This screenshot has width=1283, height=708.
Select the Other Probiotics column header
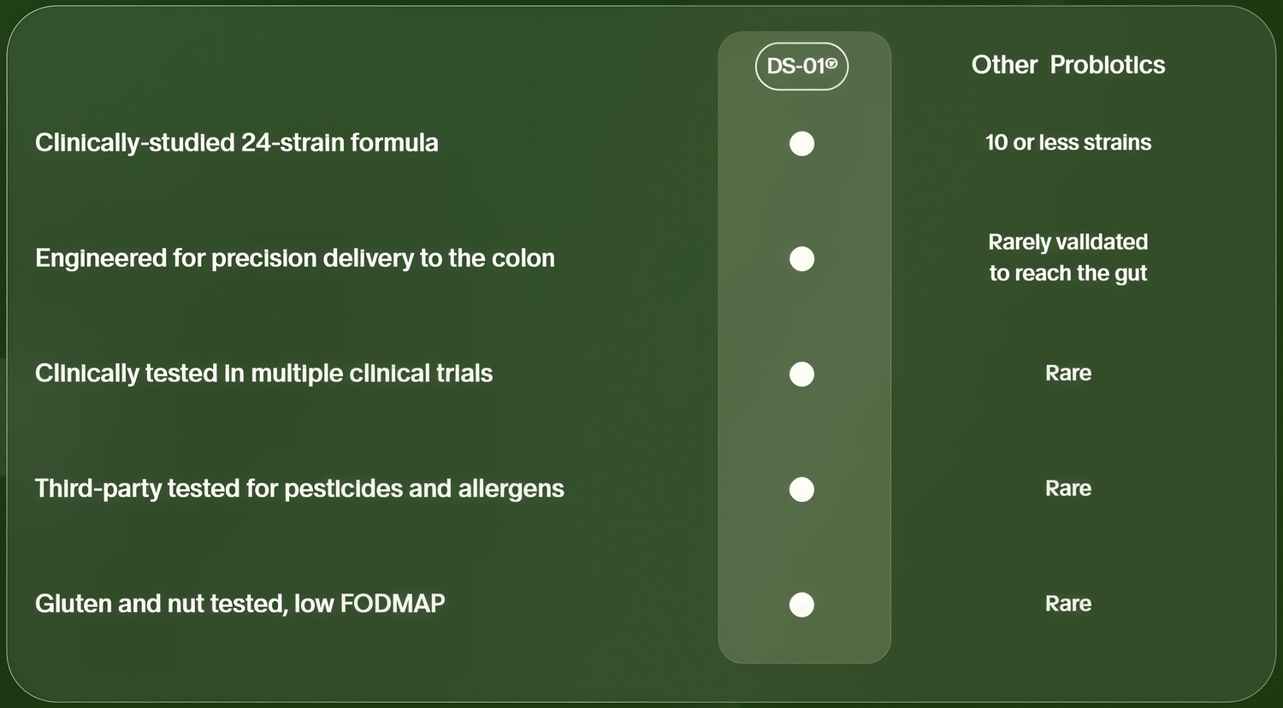pyautogui.click(x=1068, y=65)
